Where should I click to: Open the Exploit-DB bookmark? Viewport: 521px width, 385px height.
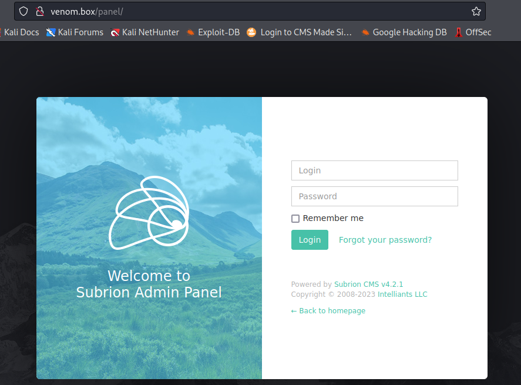pyautogui.click(x=213, y=32)
